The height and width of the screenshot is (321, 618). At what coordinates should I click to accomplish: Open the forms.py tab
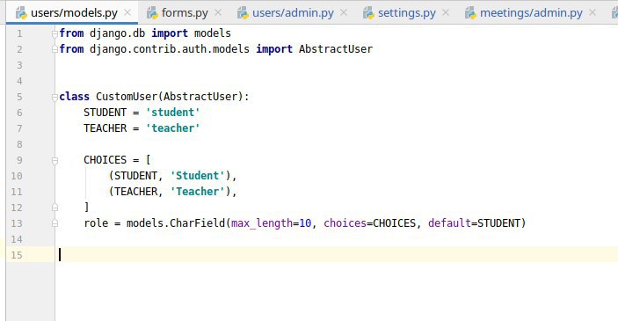(x=185, y=12)
